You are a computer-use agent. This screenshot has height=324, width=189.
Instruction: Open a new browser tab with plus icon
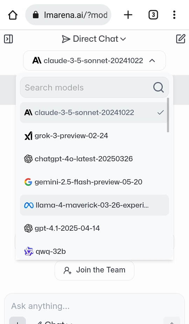pos(128,15)
